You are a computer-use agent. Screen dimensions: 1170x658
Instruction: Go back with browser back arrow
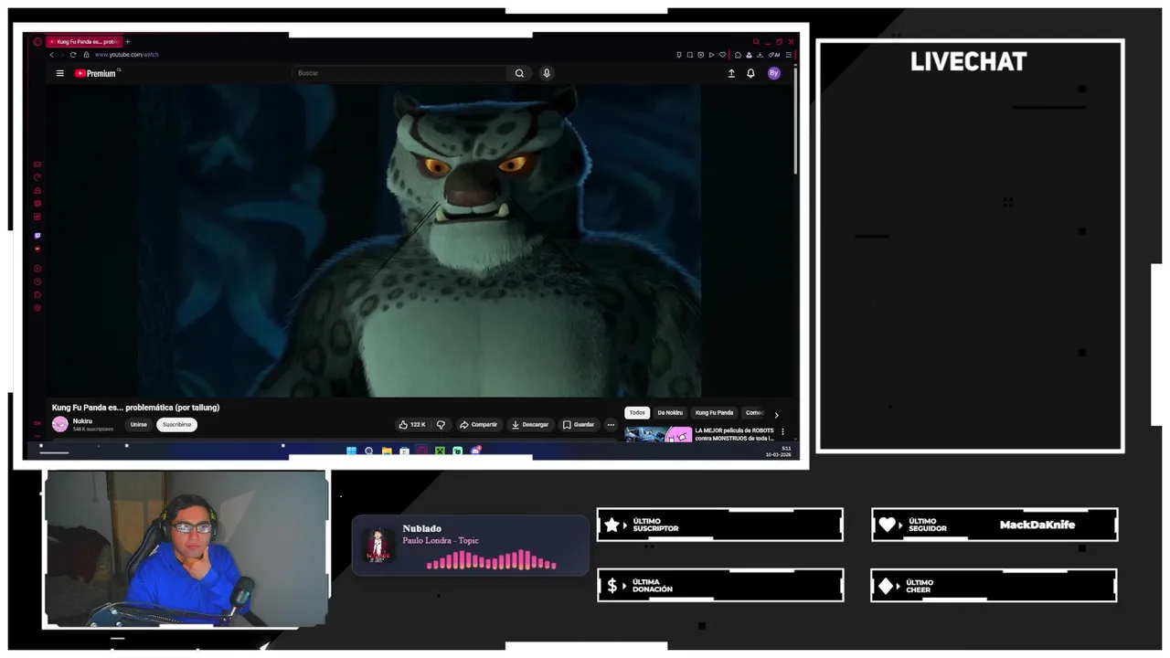(52, 55)
